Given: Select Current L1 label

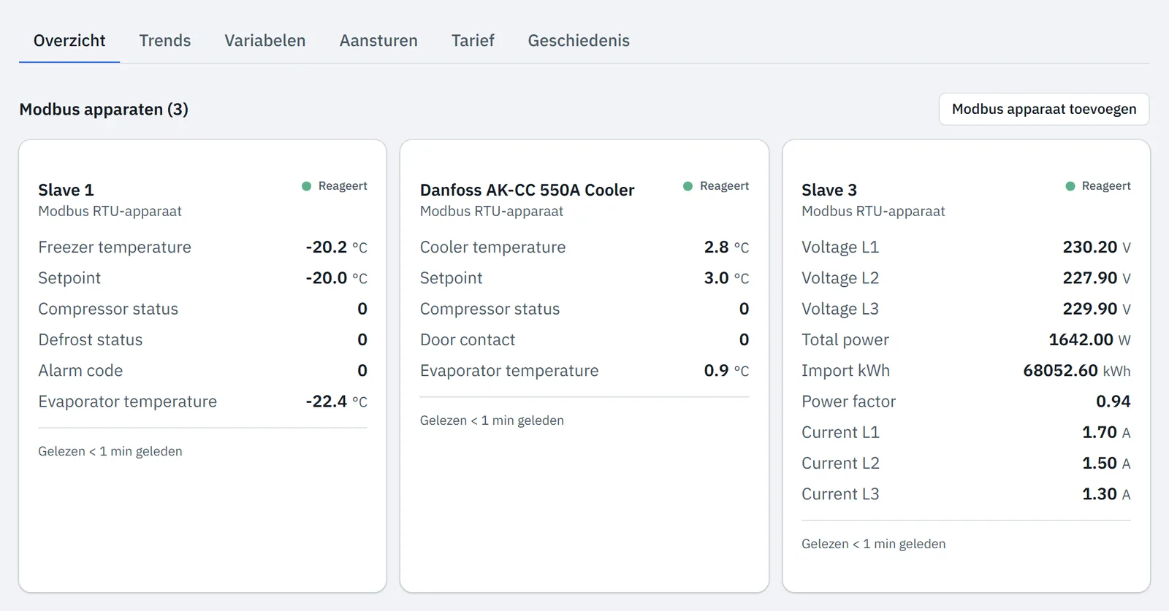Looking at the screenshot, I should coord(840,432).
